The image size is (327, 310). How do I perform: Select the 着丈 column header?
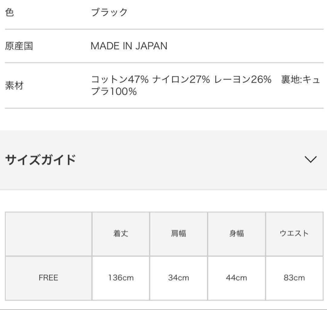click(121, 234)
